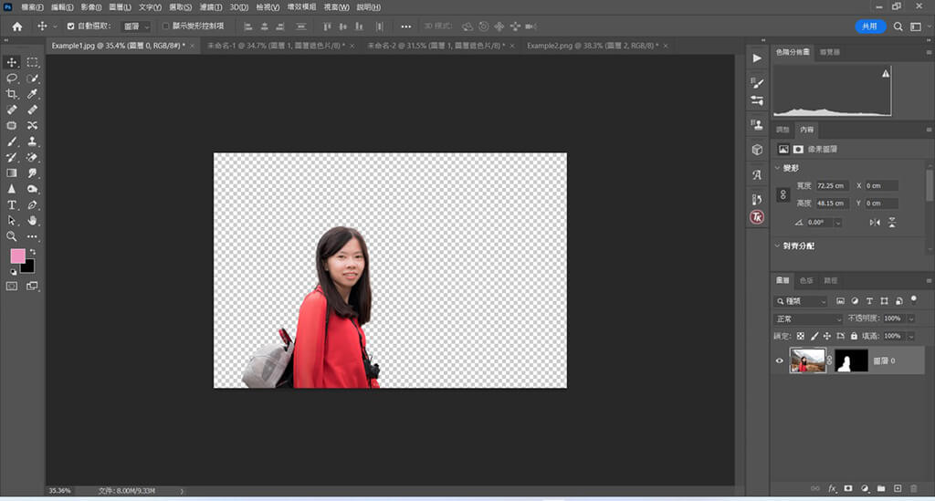935x501 pixels.
Task: Add a layer mask from the Layers footer
Action: tap(848, 488)
